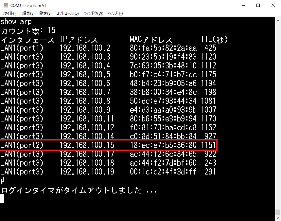The width and height of the screenshot is (281, 221).
Task: Click the 'TTL(秒)' column header
Action: [214, 40]
